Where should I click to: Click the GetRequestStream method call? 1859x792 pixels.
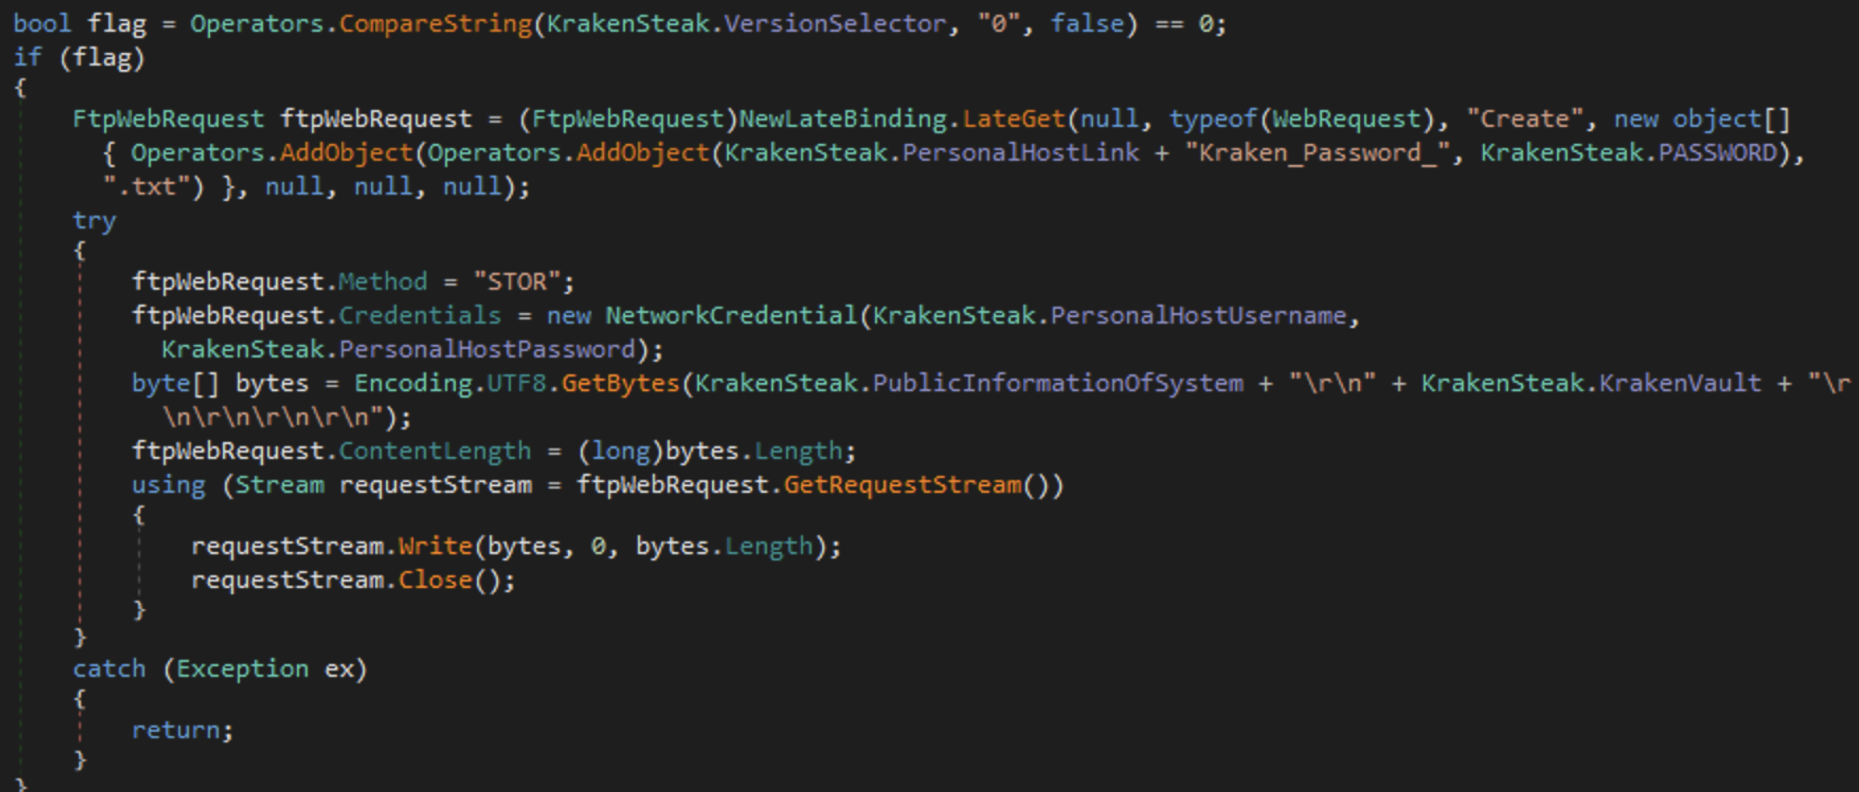tap(902, 485)
